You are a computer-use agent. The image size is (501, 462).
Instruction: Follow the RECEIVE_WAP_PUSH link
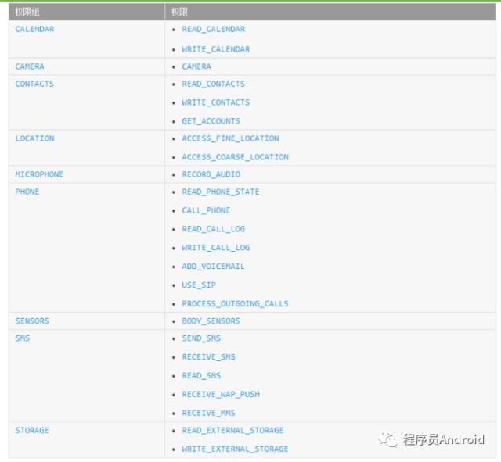[221, 394]
